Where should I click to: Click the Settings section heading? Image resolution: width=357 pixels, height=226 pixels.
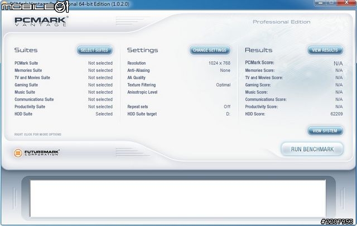click(x=143, y=50)
